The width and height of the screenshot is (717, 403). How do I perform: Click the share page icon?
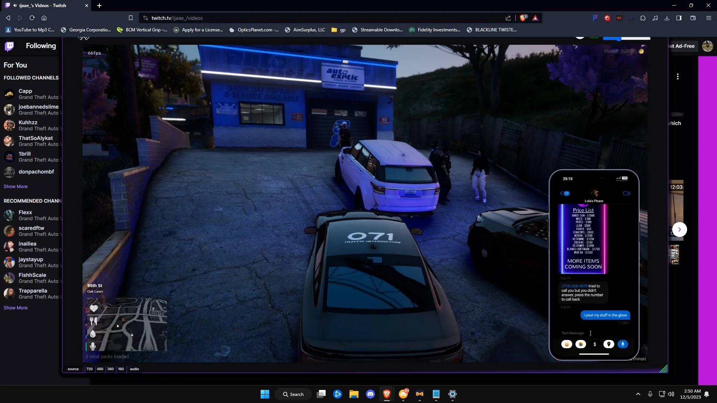coord(508,18)
